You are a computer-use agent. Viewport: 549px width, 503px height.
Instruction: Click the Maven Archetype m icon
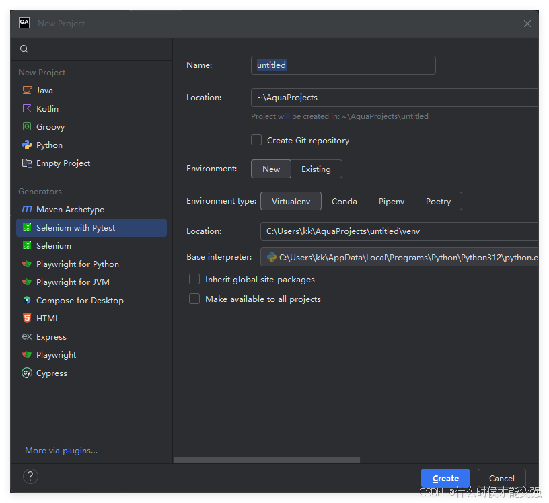[27, 209]
